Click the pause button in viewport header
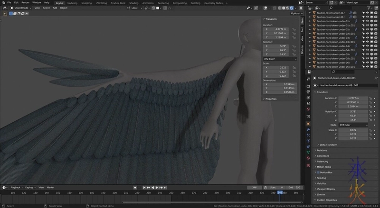Viewport: 380px width, 208px height. tap(301, 8)
